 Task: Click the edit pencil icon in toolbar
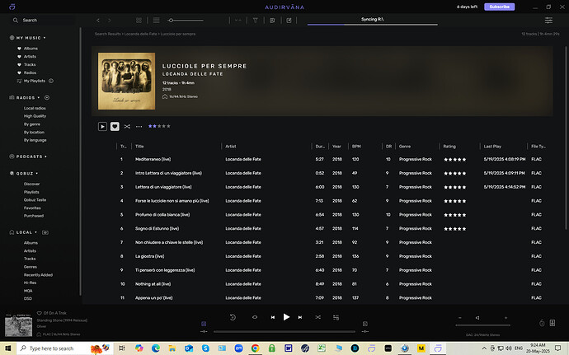coord(289,21)
